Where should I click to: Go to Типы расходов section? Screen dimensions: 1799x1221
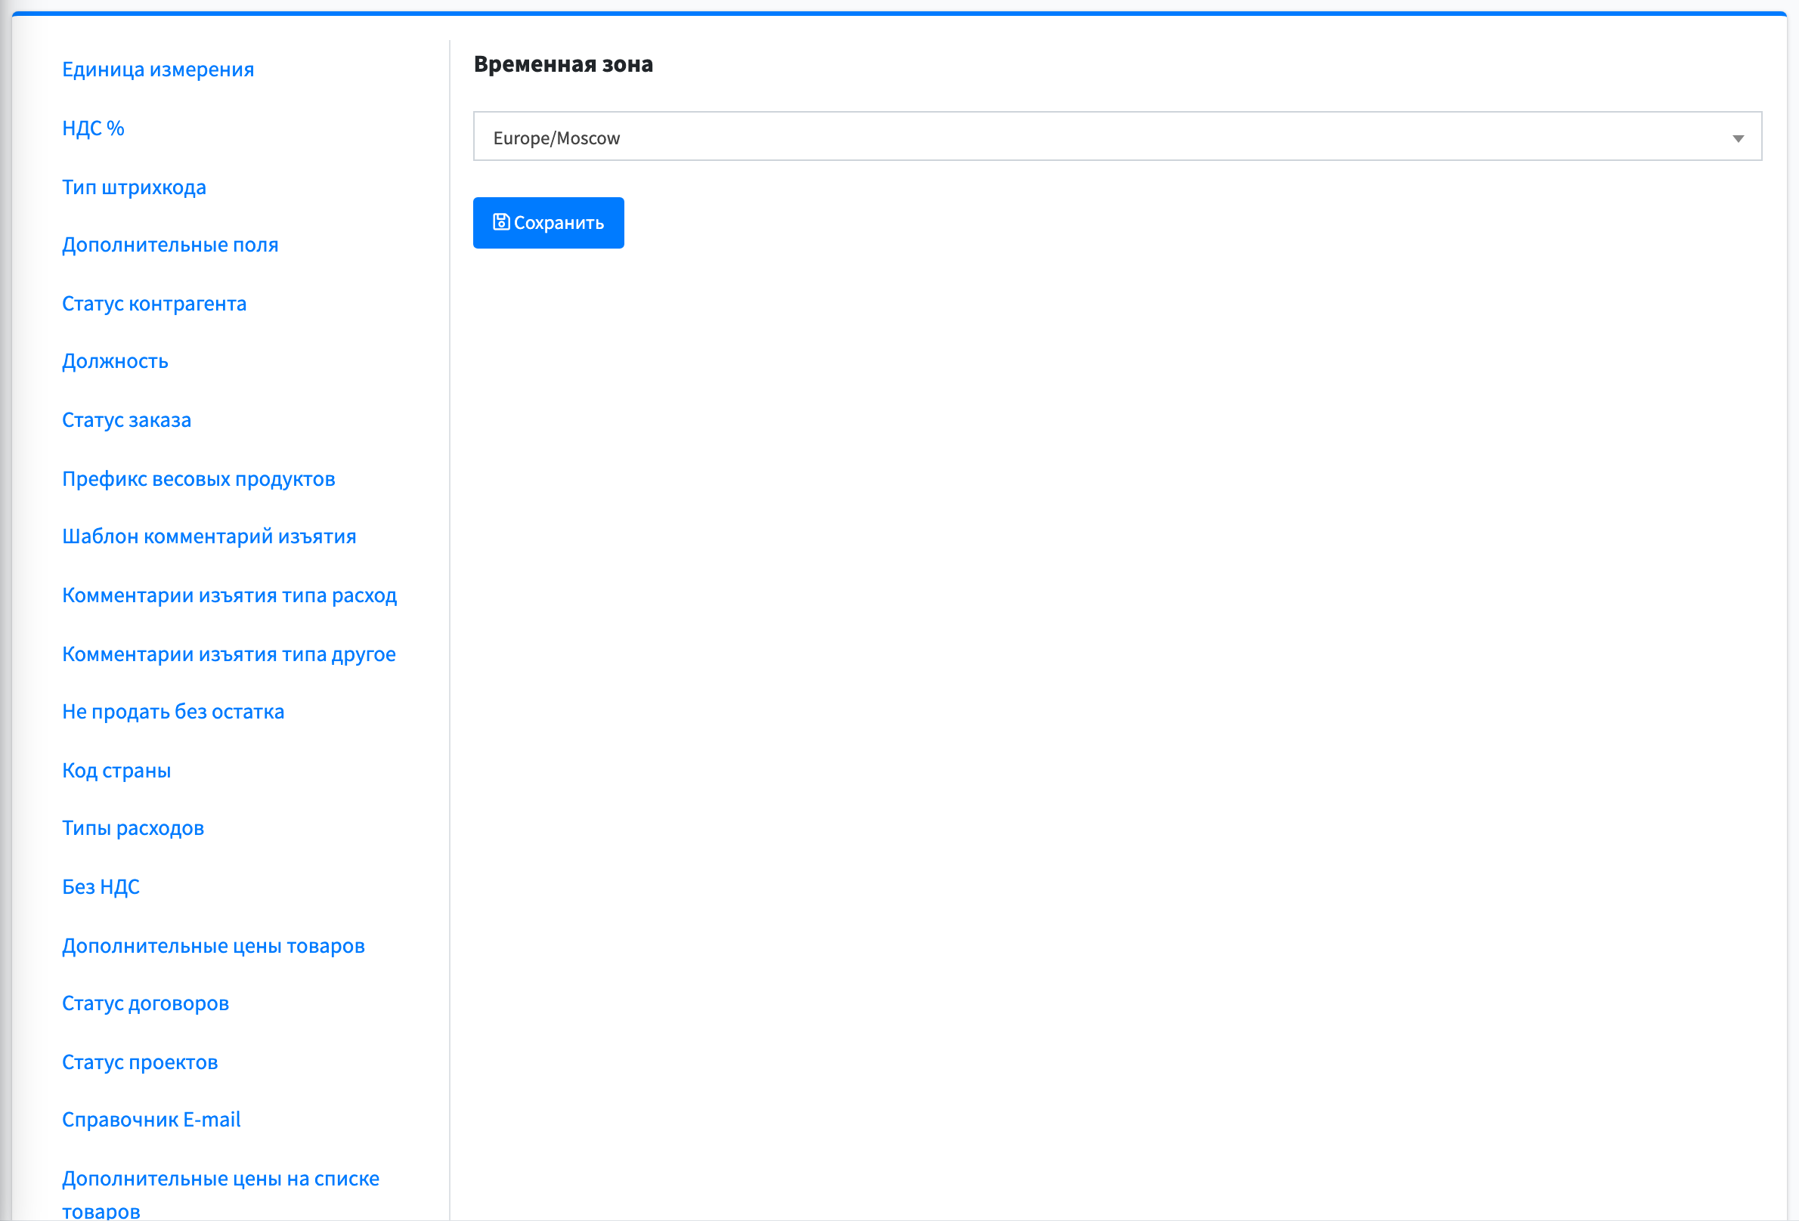[x=133, y=828]
